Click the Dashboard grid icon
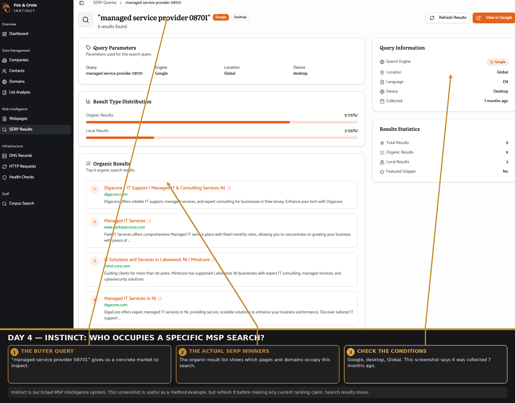 tap(4, 34)
